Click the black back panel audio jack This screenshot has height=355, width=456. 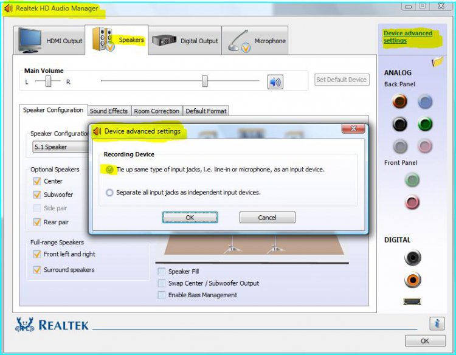tap(400, 124)
